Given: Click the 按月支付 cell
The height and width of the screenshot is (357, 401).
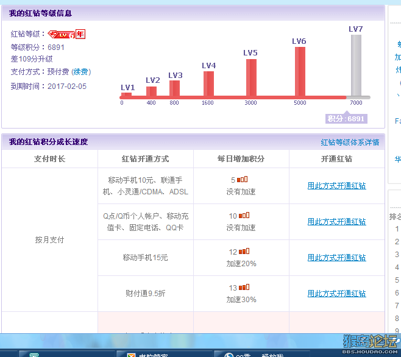Looking at the screenshot, I should pyautogui.click(x=49, y=239).
